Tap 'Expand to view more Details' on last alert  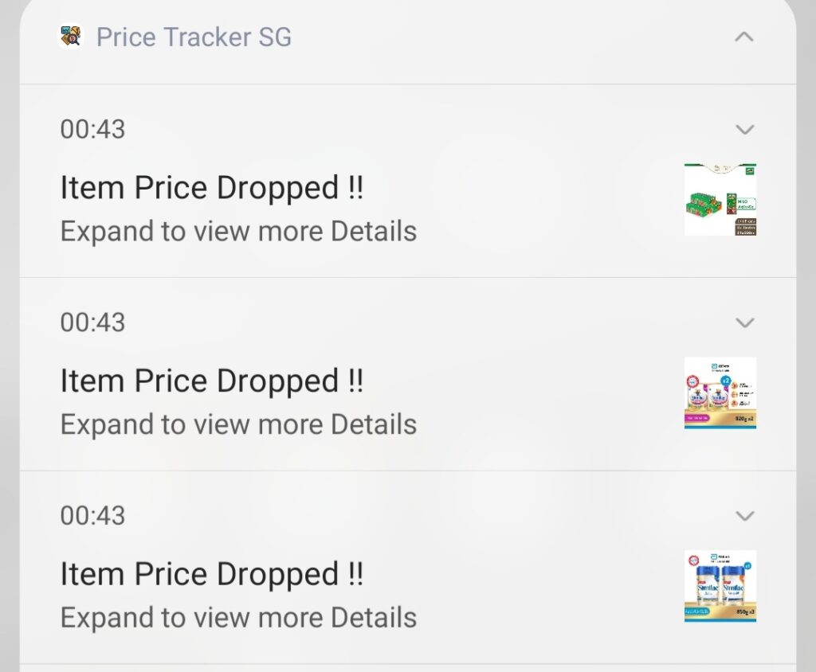tap(237, 617)
